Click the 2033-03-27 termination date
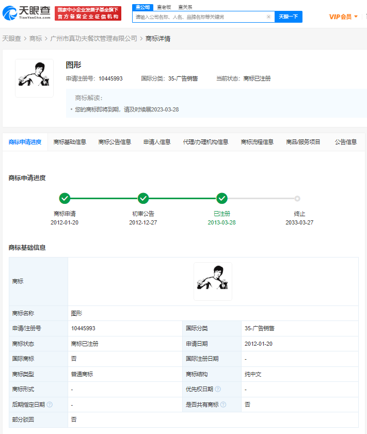 (x=299, y=222)
